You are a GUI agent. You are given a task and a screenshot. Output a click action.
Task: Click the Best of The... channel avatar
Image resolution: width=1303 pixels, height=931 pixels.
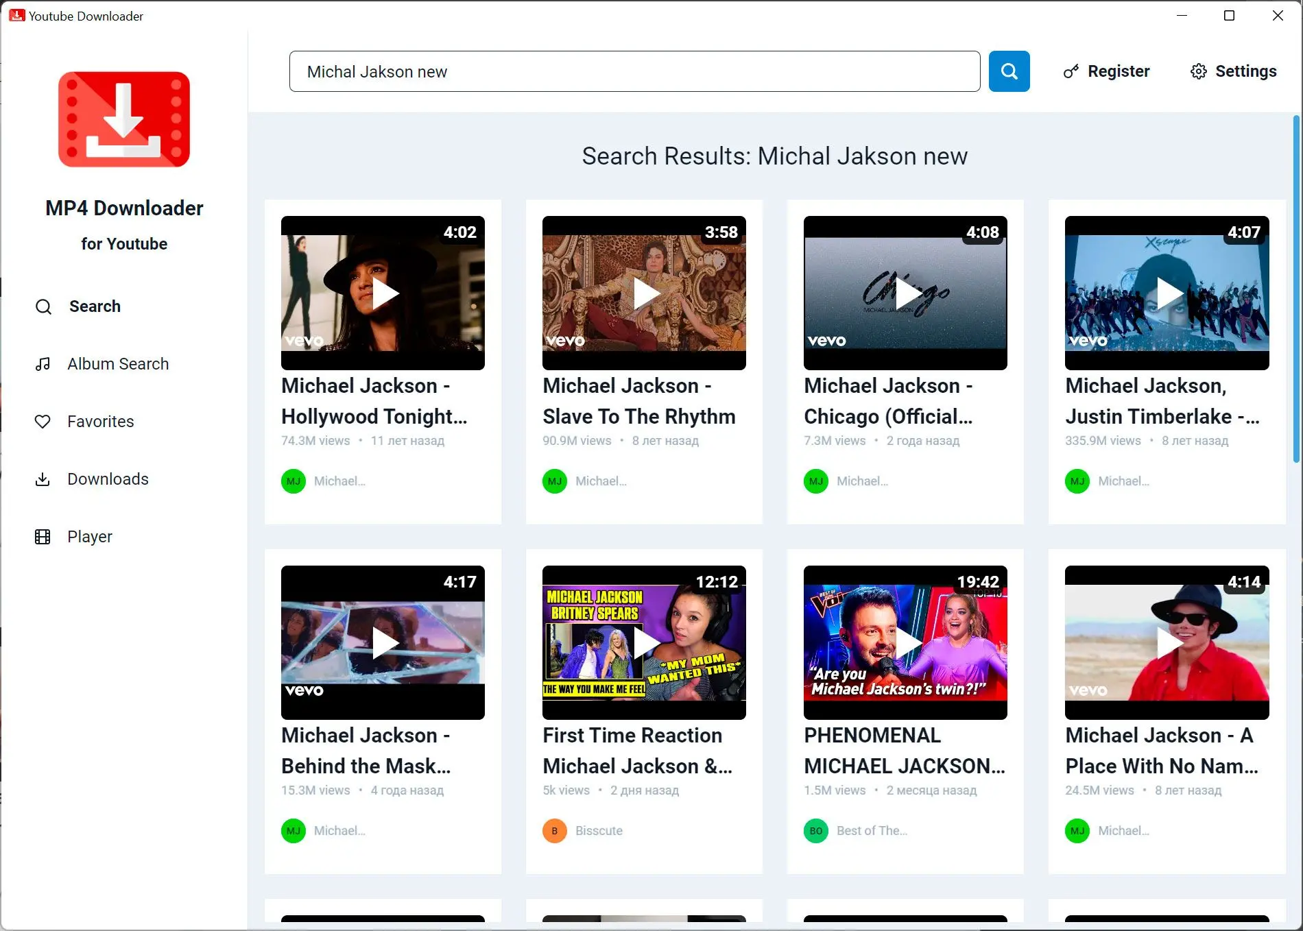pyautogui.click(x=816, y=831)
